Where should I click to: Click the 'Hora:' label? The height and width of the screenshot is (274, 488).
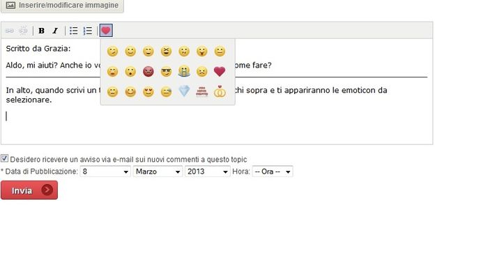[x=241, y=172]
